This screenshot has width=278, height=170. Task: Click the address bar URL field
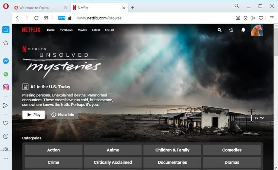tap(99, 18)
